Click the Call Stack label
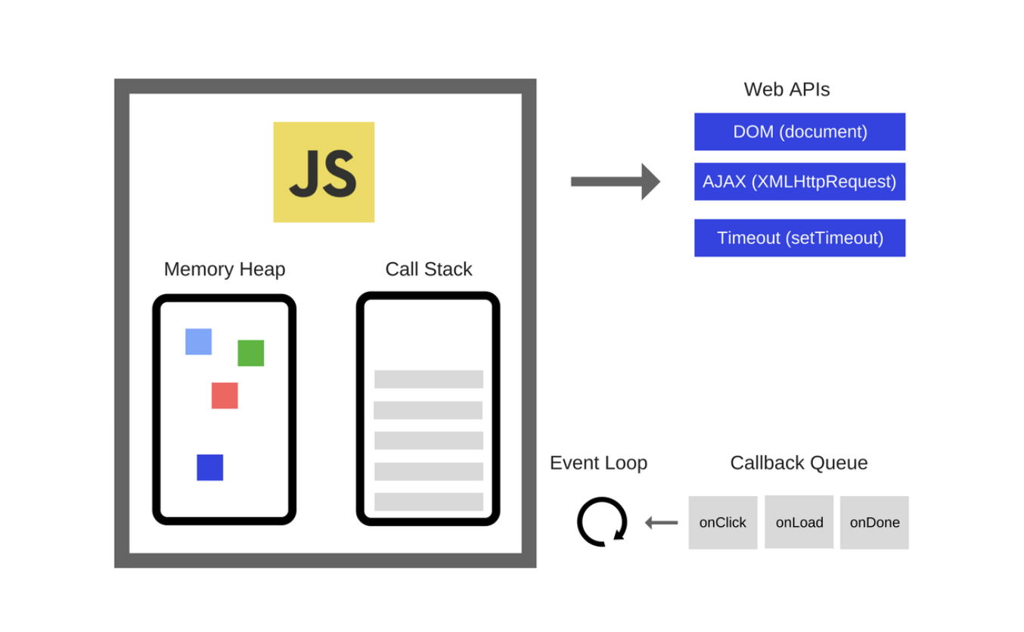The width and height of the screenshot is (1024, 632). 429,269
